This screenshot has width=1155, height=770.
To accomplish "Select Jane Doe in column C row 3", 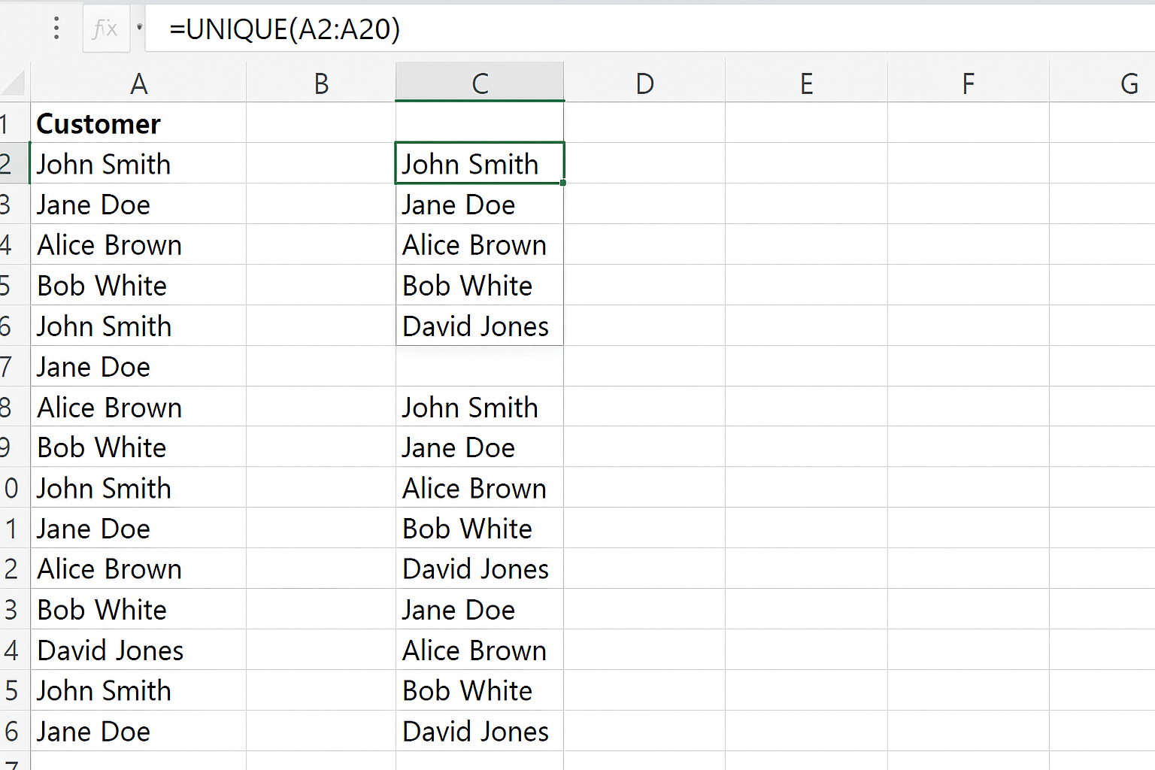I will tap(480, 204).
